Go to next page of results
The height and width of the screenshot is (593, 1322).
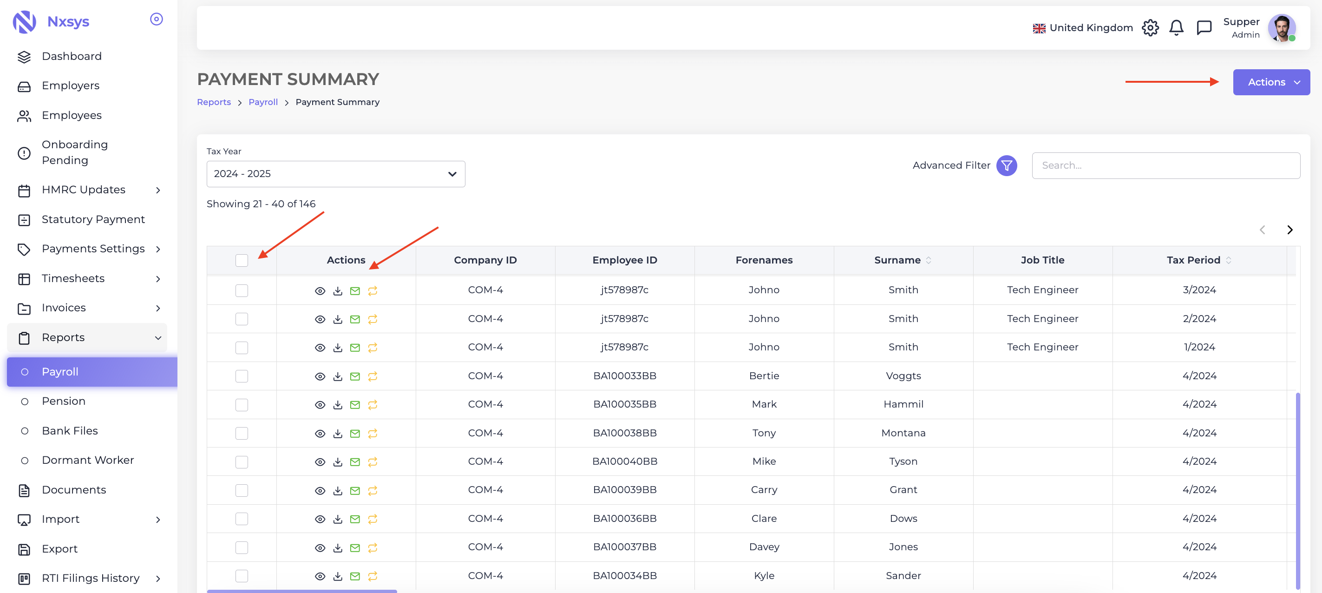tap(1289, 230)
